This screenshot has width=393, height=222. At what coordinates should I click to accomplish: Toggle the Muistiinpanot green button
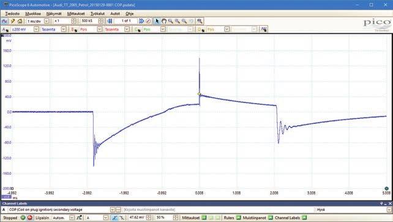point(270,218)
